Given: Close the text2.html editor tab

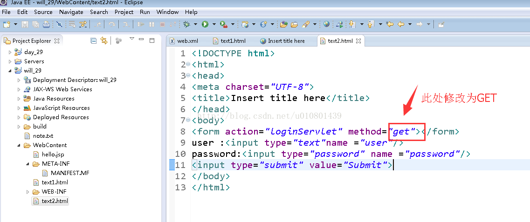Looking at the screenshot, I should coord(358,41).
